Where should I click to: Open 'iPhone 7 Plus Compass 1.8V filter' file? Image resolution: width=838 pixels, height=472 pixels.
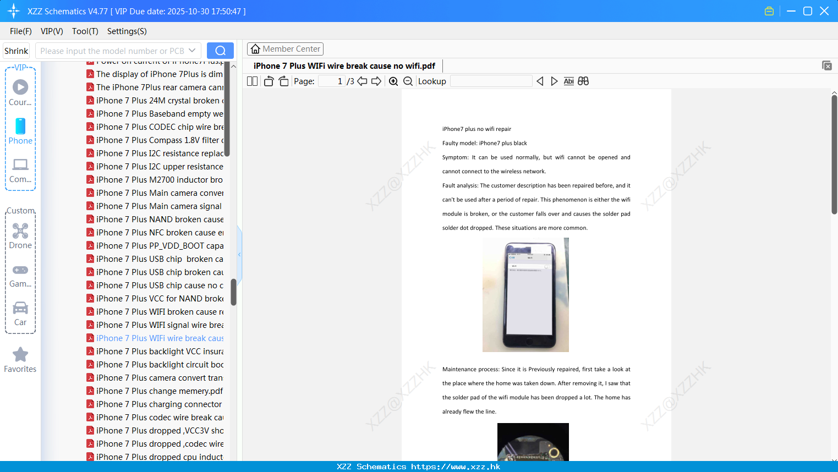[155, 140]
